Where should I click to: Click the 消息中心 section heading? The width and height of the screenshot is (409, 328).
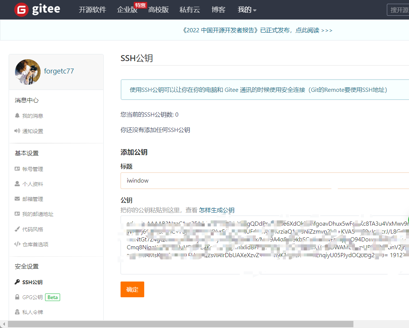click(27, 100)
